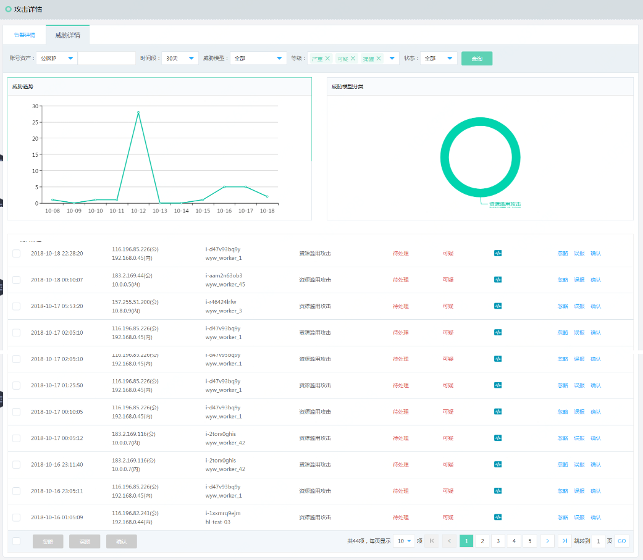This screenshot has height=560, width=643.
Task: Select the checkbox for the 2018-10-16 23:11:40 row
Action: coord(16,464)
